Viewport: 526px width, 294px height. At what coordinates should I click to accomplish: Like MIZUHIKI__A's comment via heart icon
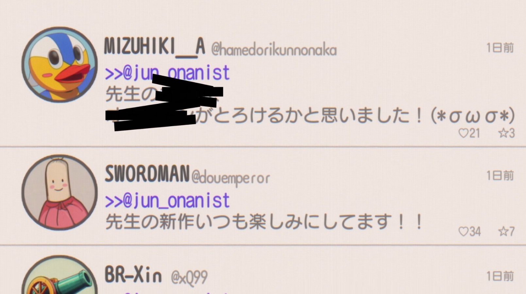[x=464, y=133]
